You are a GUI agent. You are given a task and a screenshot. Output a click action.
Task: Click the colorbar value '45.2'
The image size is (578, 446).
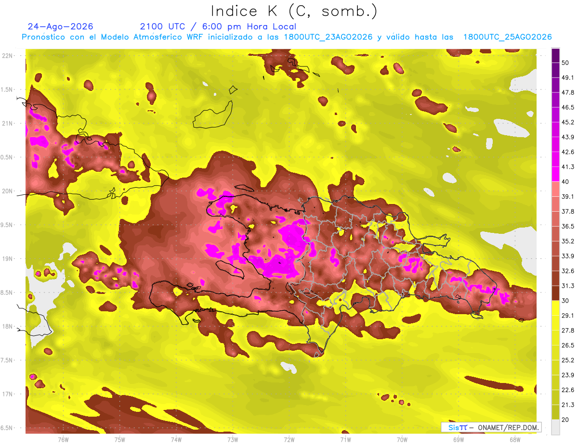click(567, 122)
